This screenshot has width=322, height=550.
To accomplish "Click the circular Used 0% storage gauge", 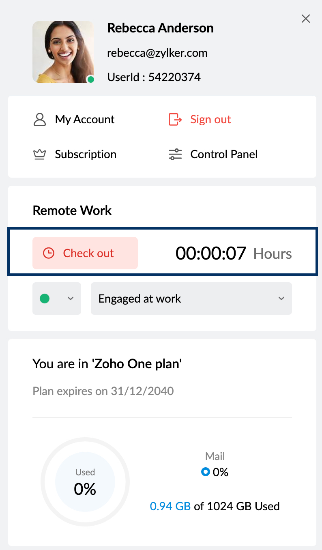I will [x=85, y=482].
